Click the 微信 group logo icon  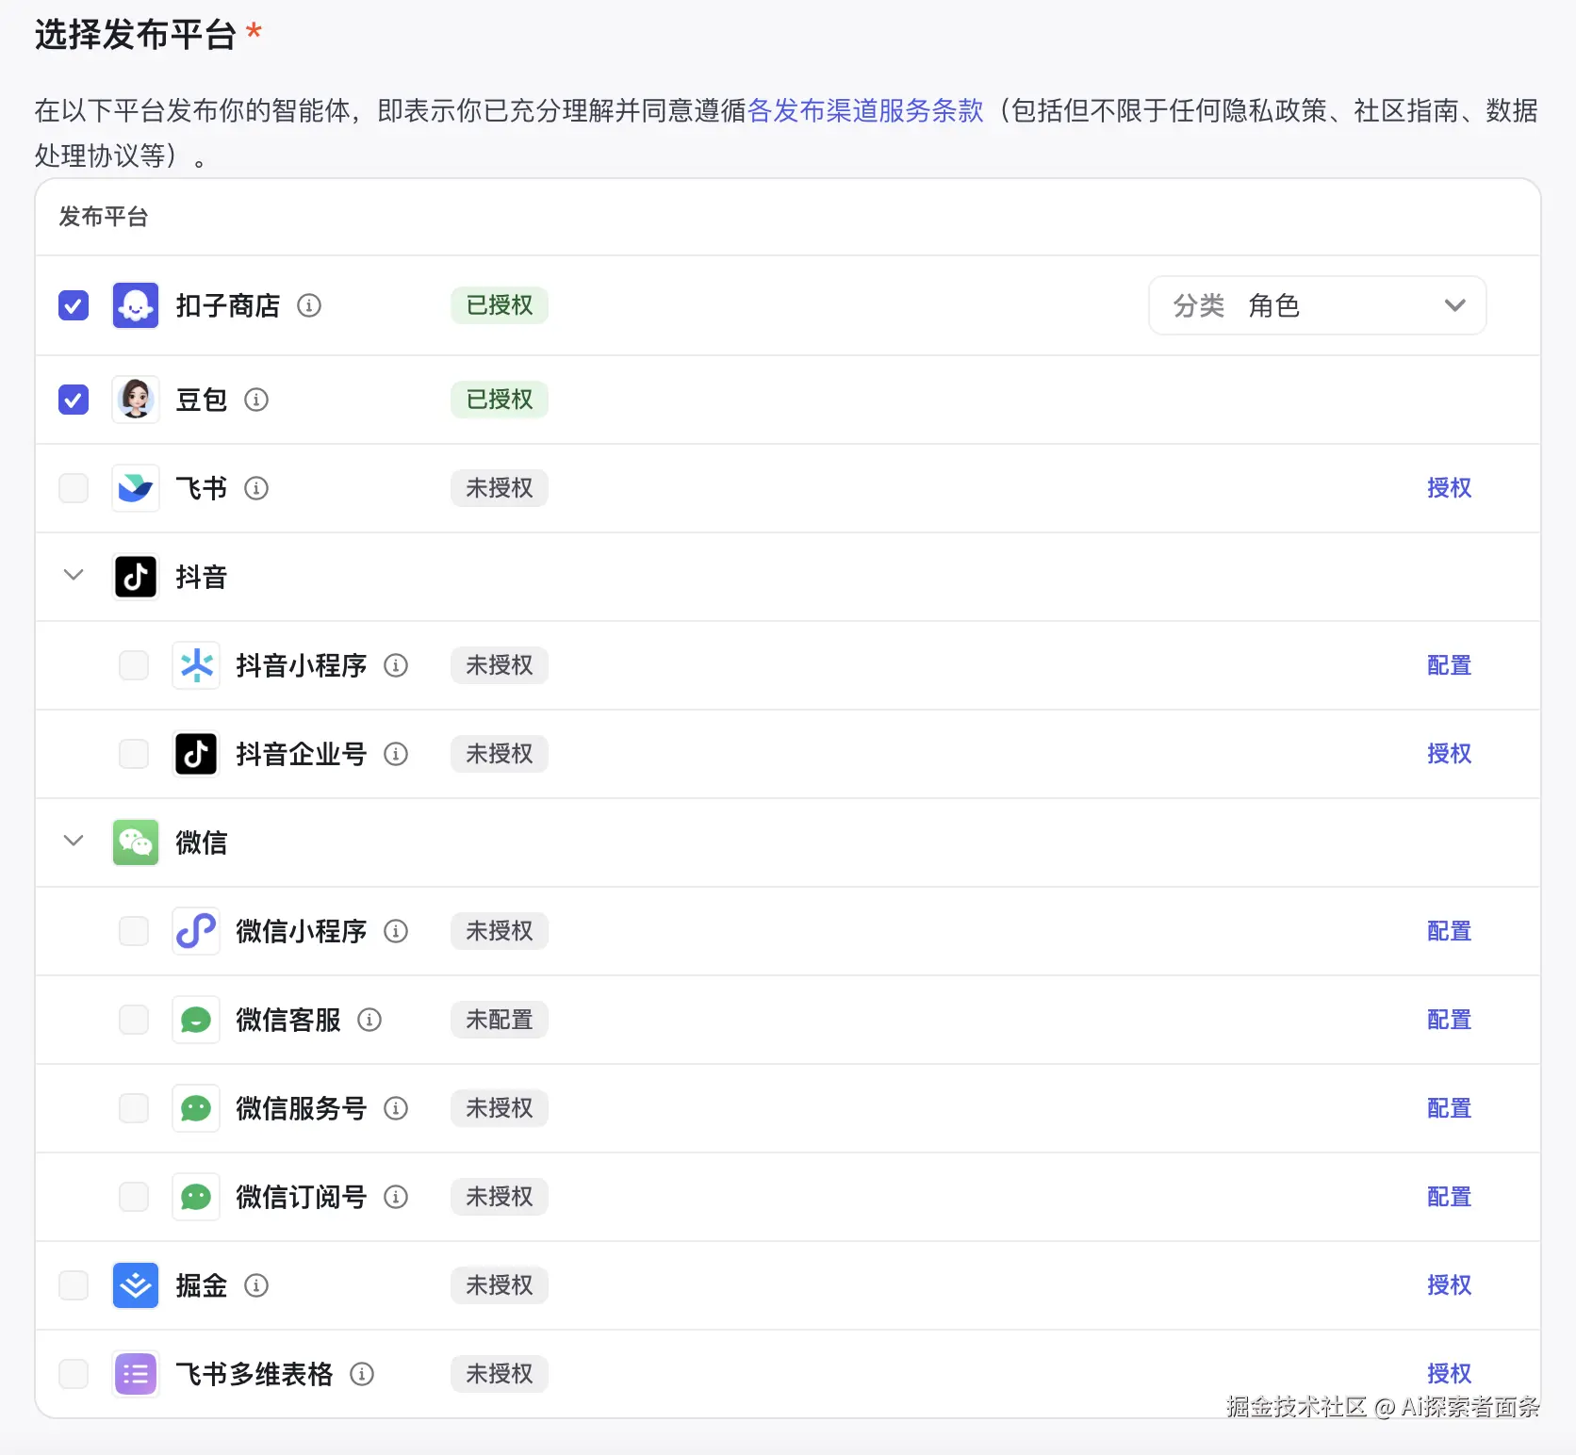point(136,842)
